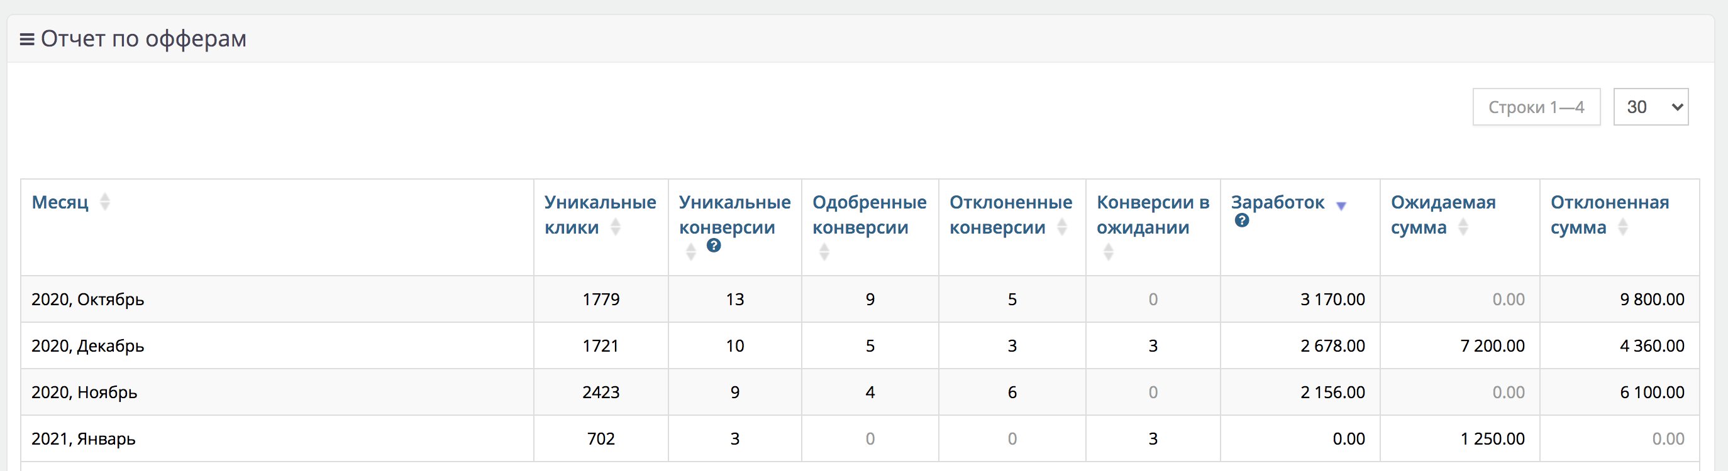The image size is (1728, 471).
Task: Click the hamburger menu icon beside Отчет по офферам
Action: tap(27, 40)
